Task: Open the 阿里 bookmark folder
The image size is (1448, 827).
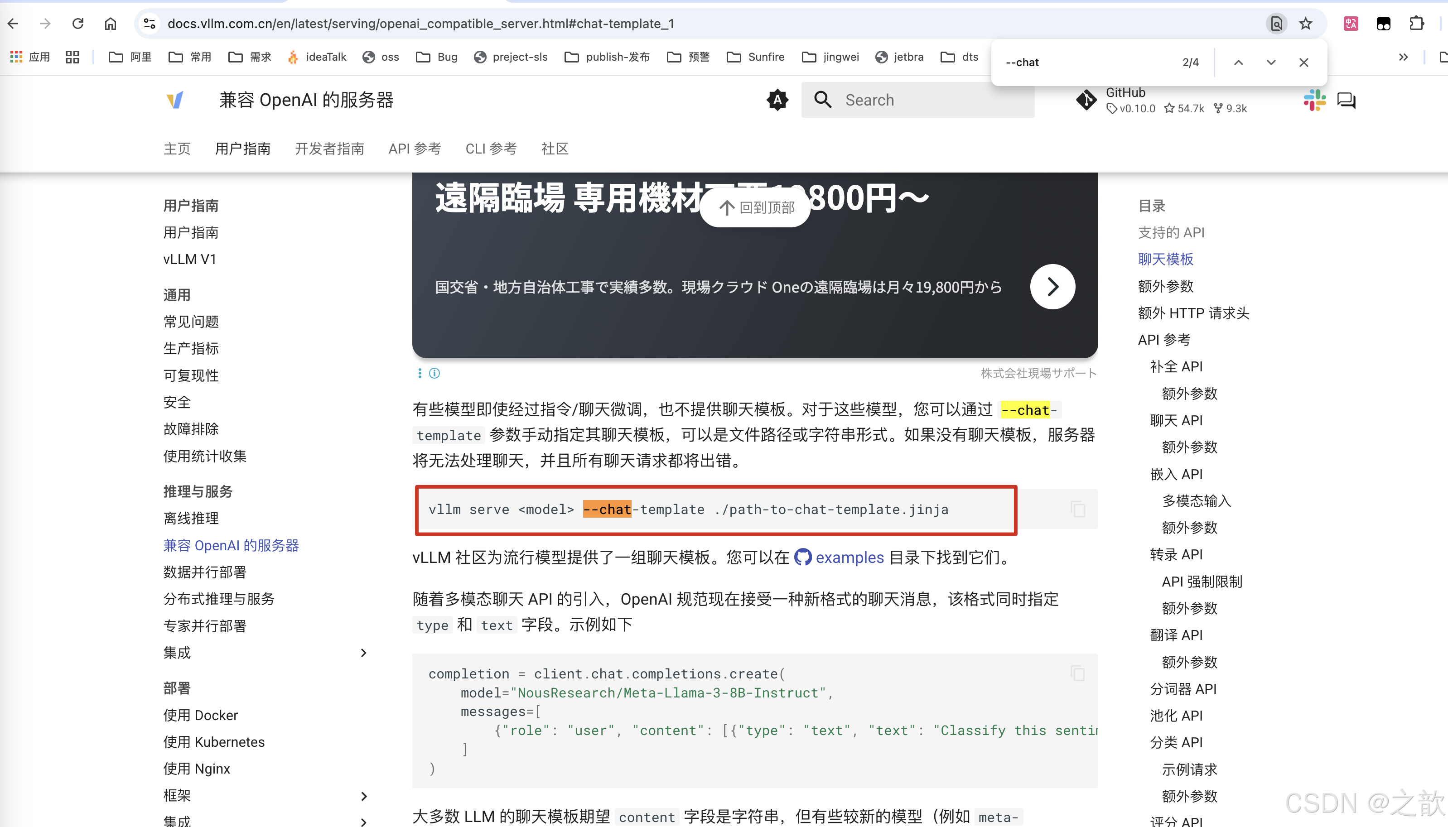Action: (x=130, y=57)
